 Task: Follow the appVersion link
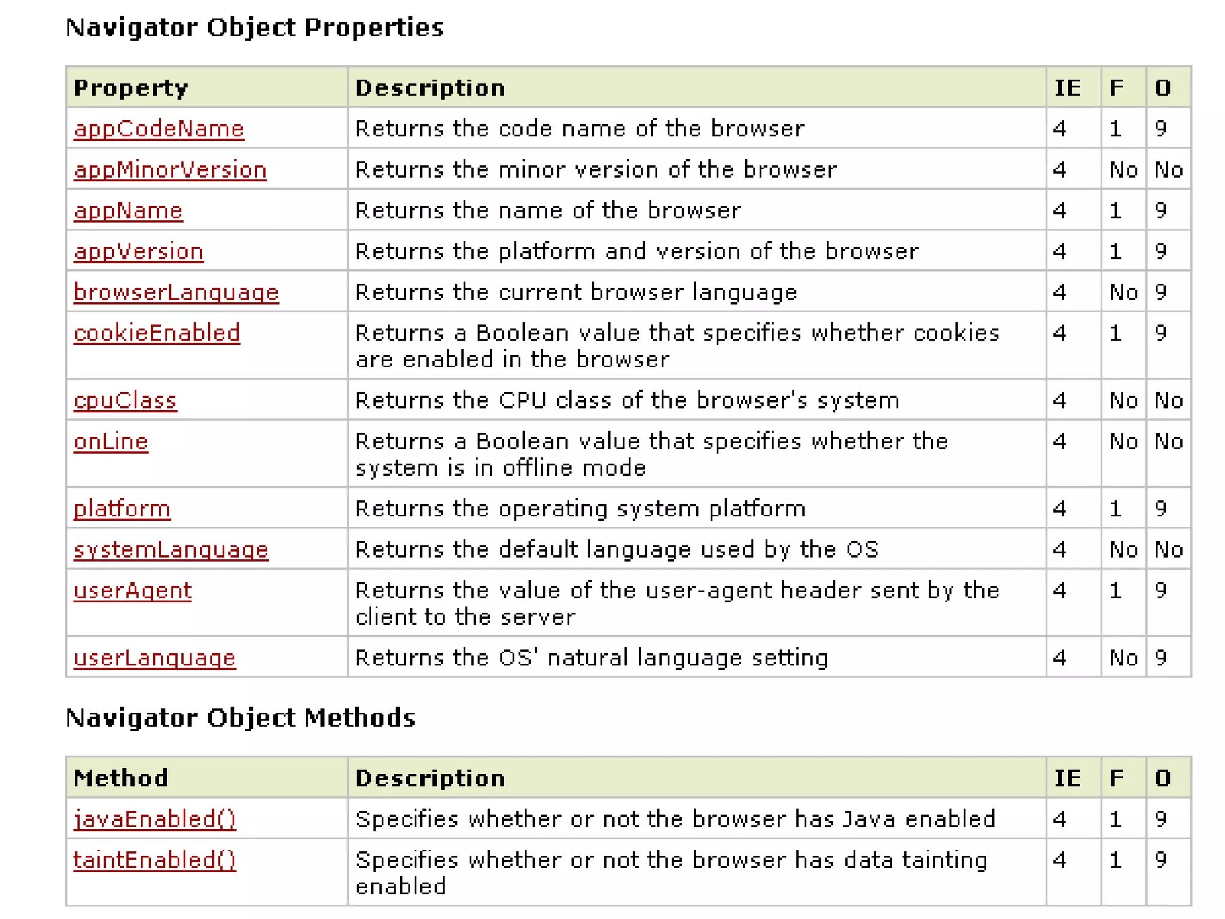point(138,251)
